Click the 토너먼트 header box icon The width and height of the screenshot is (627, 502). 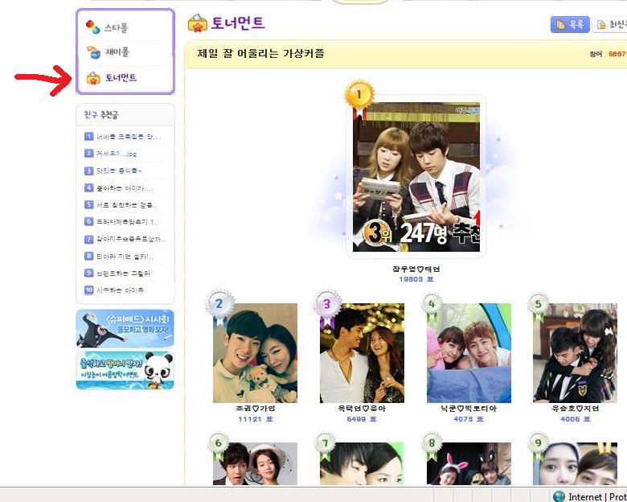(198, 23)
